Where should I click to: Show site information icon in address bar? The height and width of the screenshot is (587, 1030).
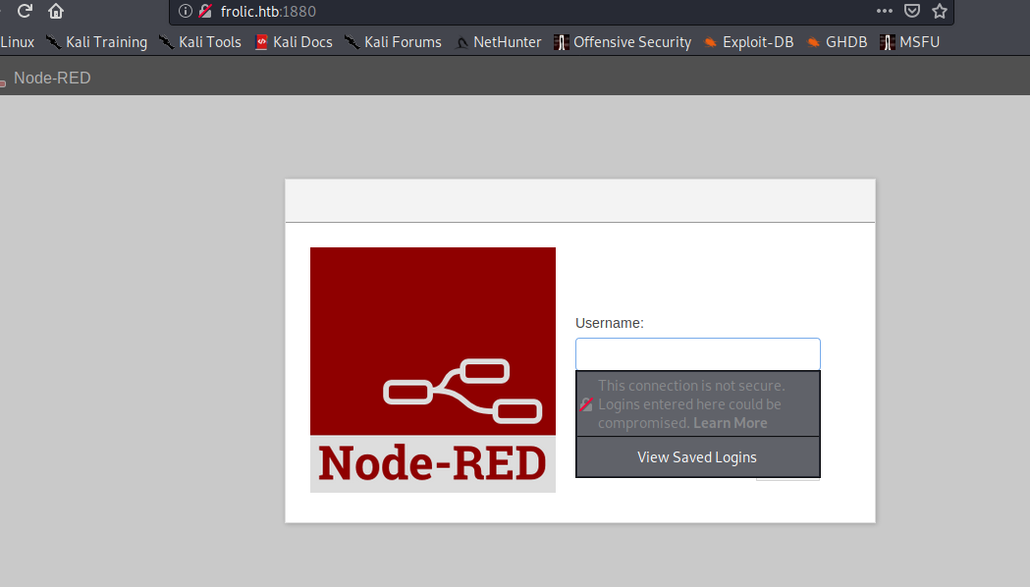185,11
